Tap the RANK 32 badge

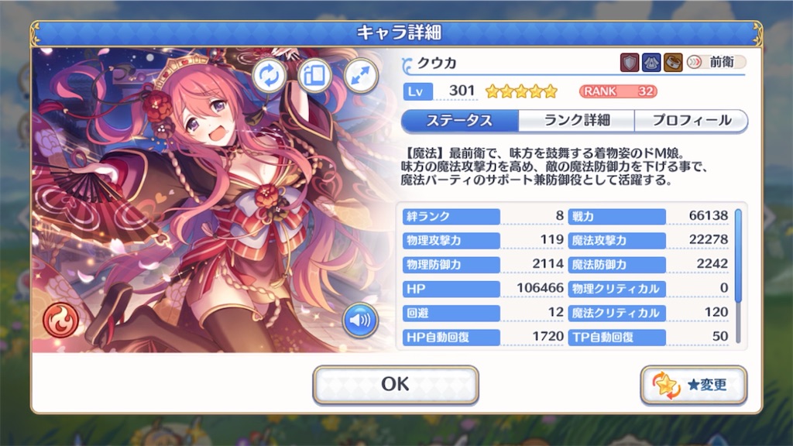click(x=618, y=91)
